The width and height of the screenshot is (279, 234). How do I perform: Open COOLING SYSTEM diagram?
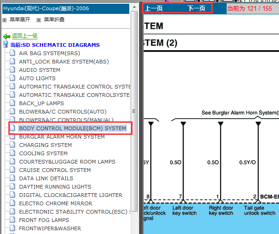pyautogui.click(x=44, y=153)
